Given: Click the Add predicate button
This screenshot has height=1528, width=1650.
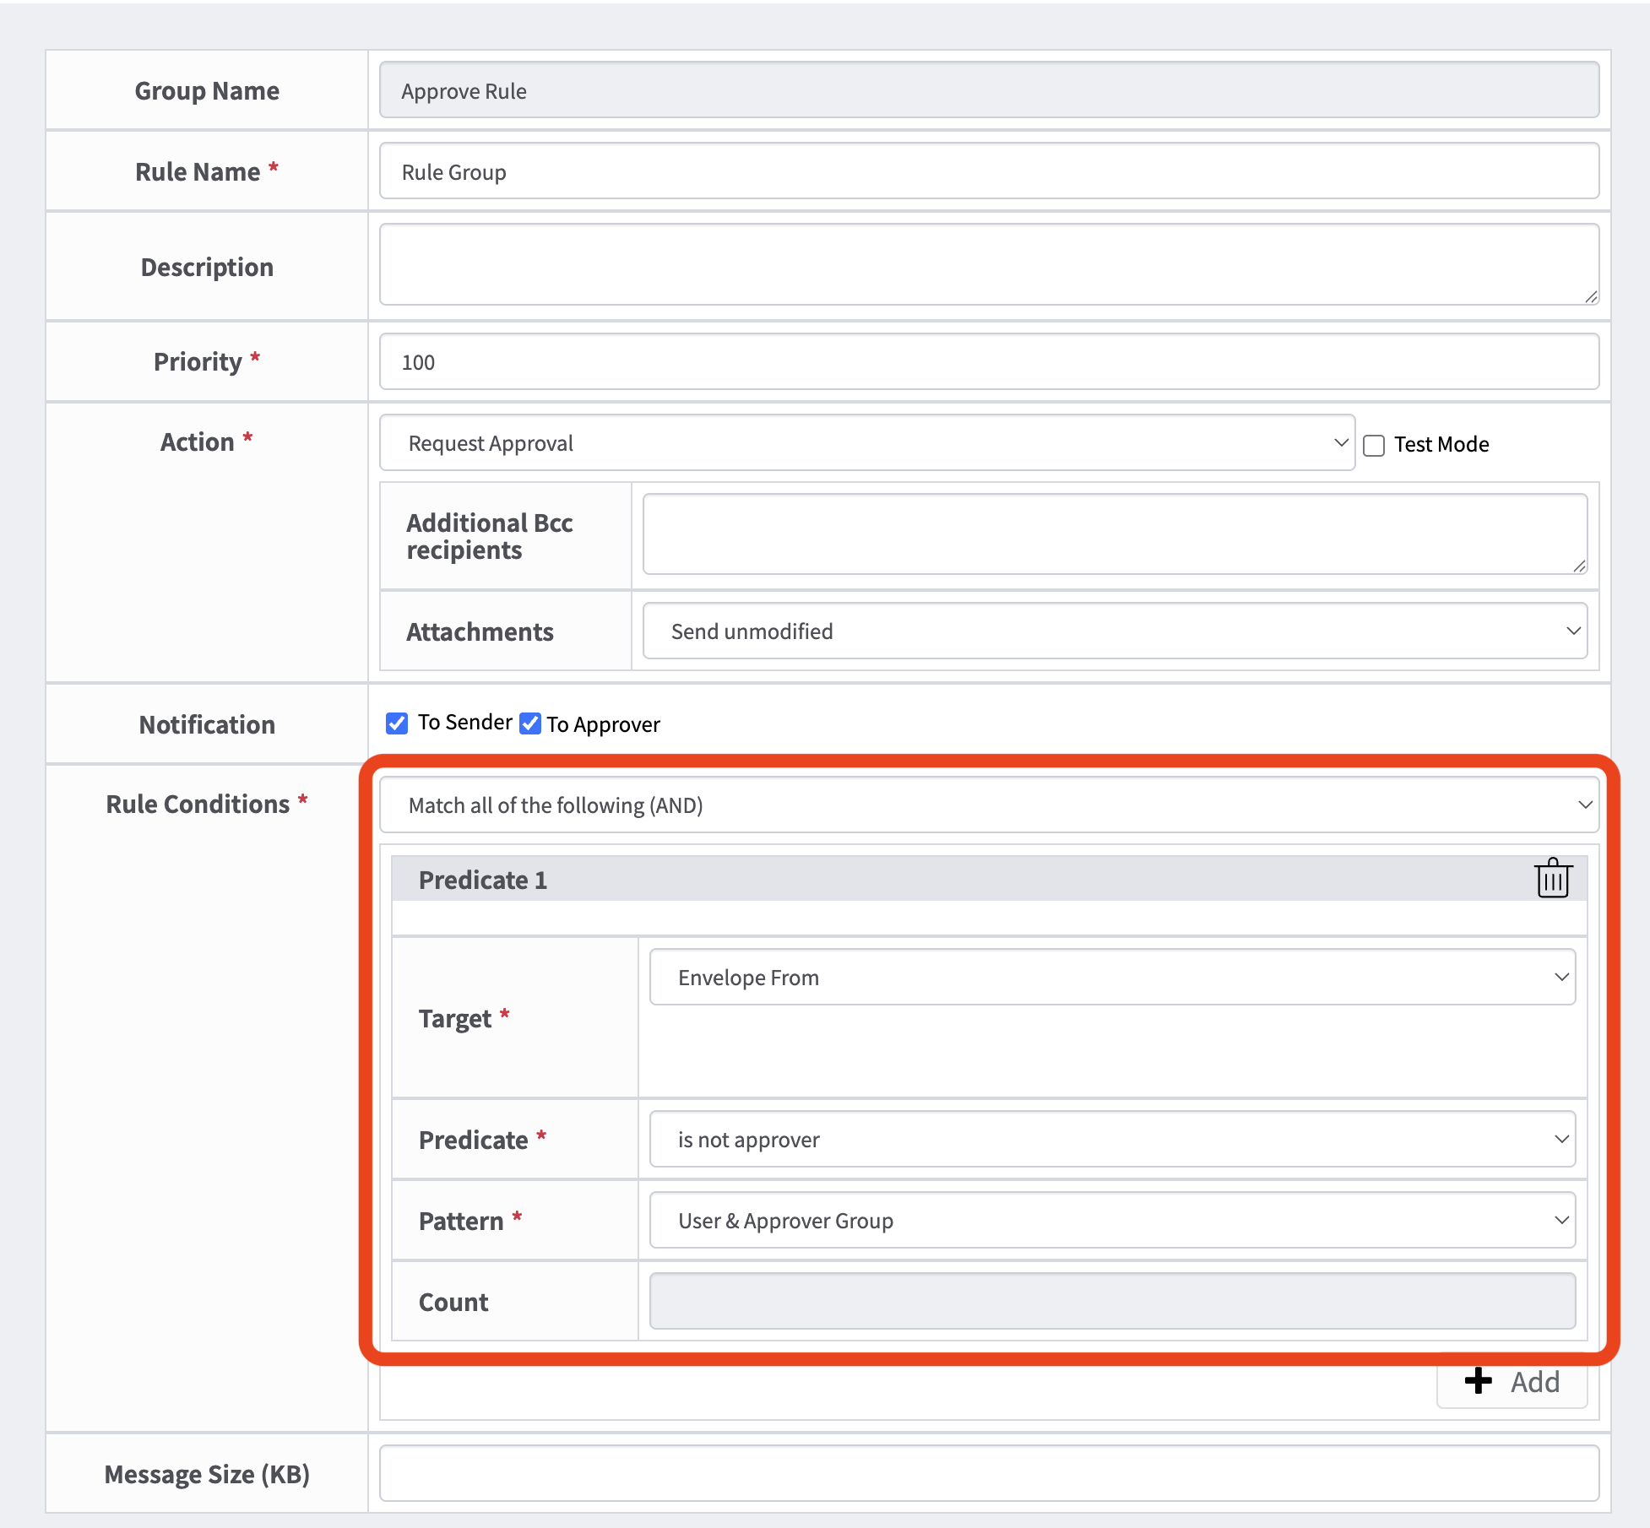Looking at the screenshot, I should click(x=1512, y=1382).
